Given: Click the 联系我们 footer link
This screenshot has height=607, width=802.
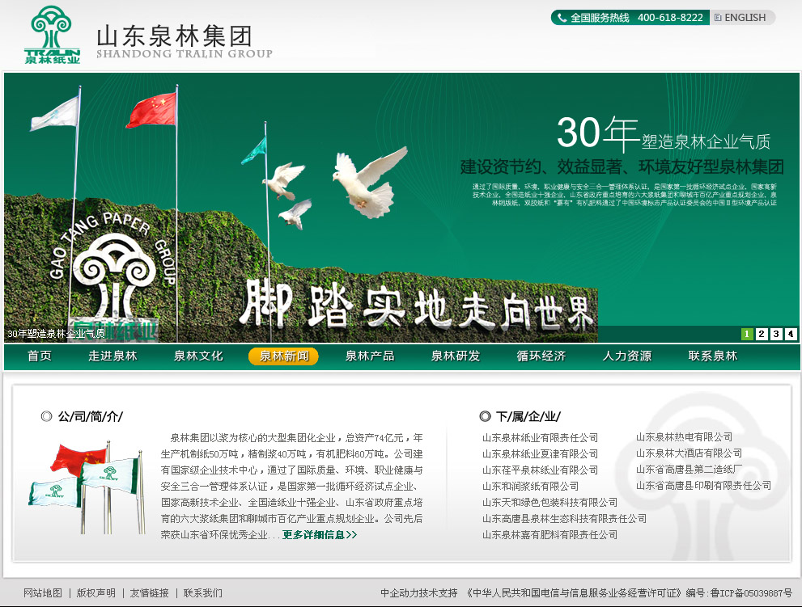Looking at the screenshot, I should coord(203,592).
